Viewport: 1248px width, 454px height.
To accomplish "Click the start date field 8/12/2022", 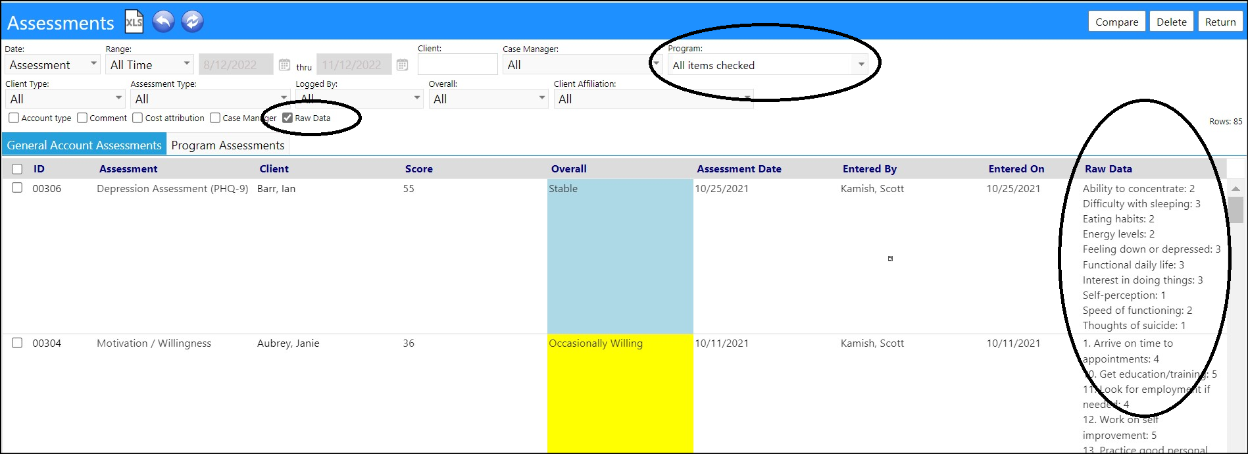I will click(x=236, y=64).
